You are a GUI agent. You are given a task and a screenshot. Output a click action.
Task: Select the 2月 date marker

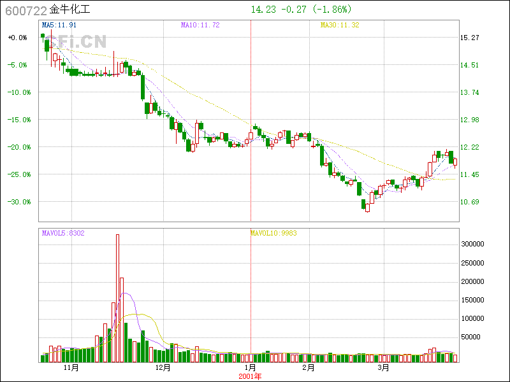(x=309, y=367)
